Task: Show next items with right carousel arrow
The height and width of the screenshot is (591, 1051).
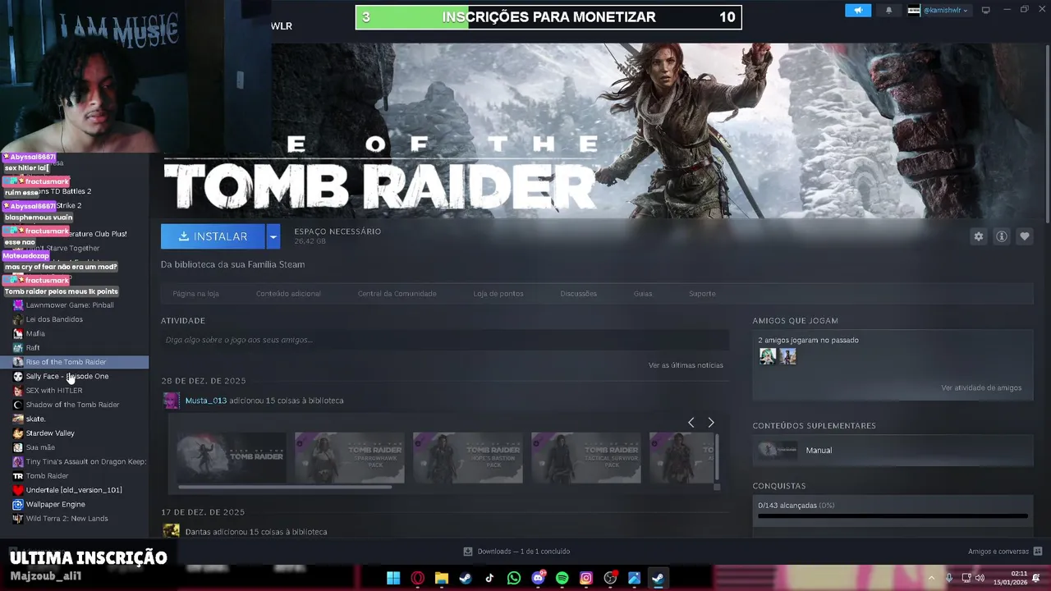Action: click(711, 422)
